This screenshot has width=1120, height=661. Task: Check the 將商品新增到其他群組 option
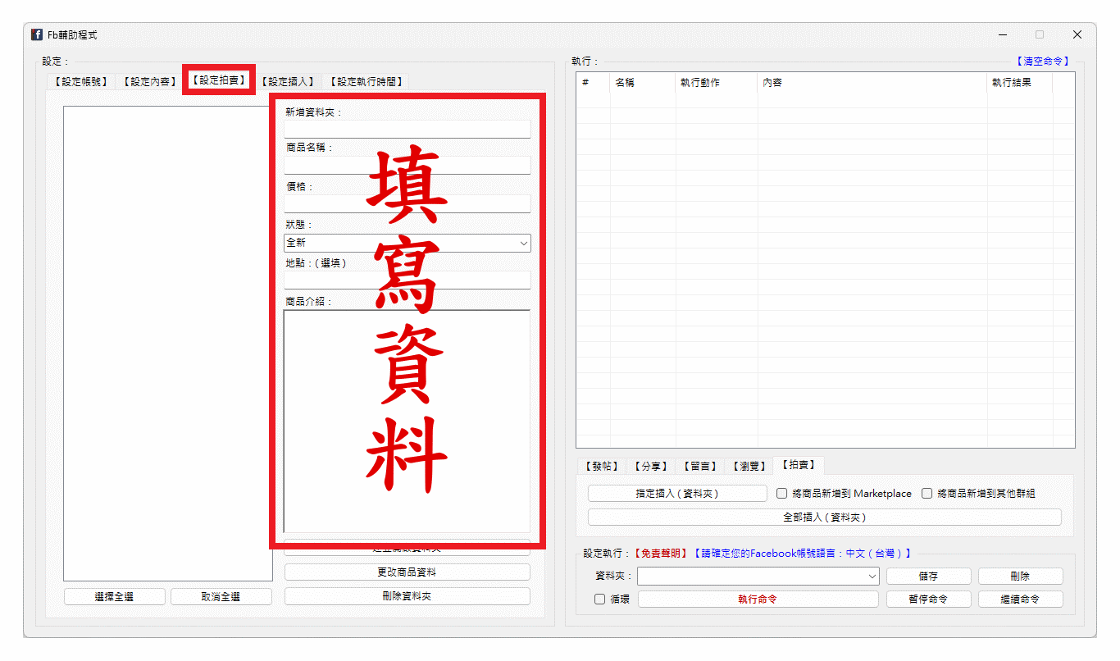coord(927,493)
